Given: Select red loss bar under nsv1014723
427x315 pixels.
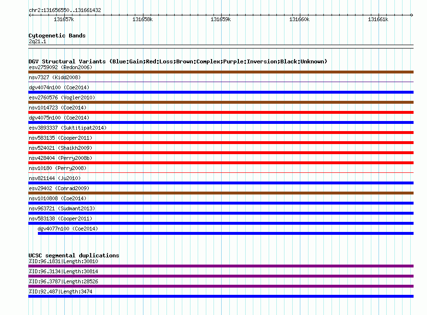Looking at the screenshot, I should 221,112.
